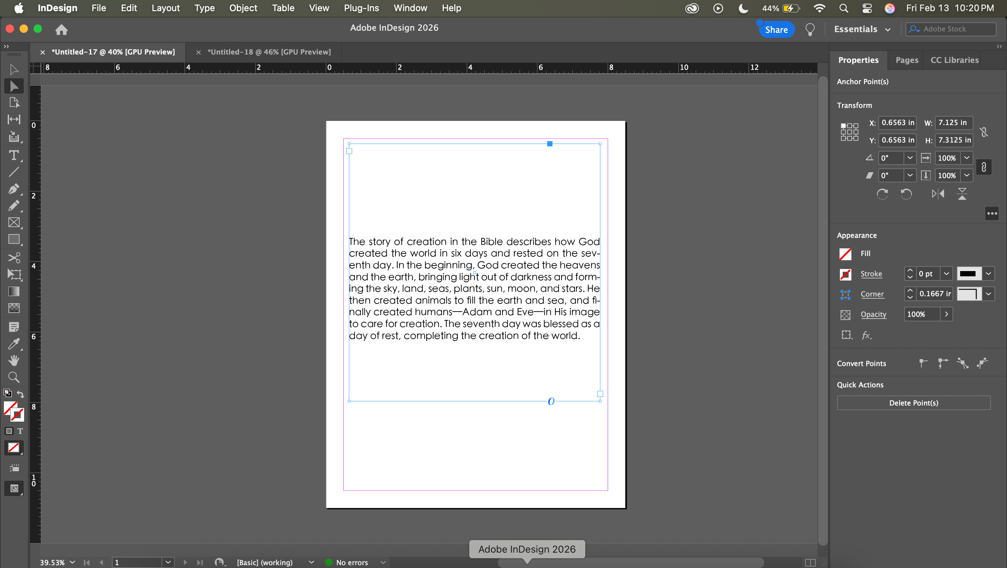Toggle constrain proportions for width and height
This screenshot has height=568, width=1007.
[984, 132]
